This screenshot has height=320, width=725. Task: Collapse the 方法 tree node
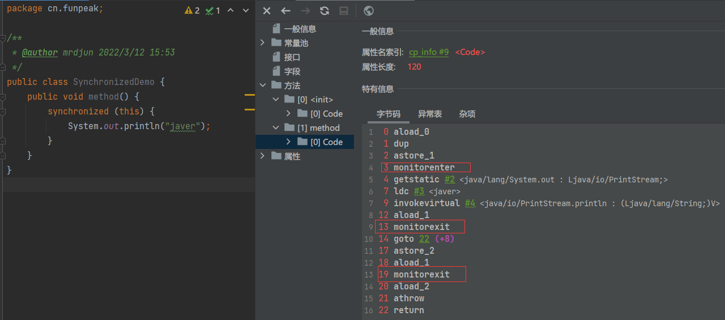pos(262,86)
